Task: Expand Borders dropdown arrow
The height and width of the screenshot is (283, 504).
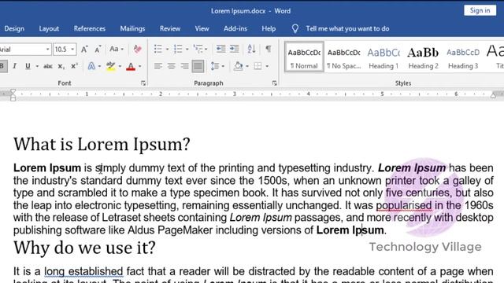Action: 267,66
